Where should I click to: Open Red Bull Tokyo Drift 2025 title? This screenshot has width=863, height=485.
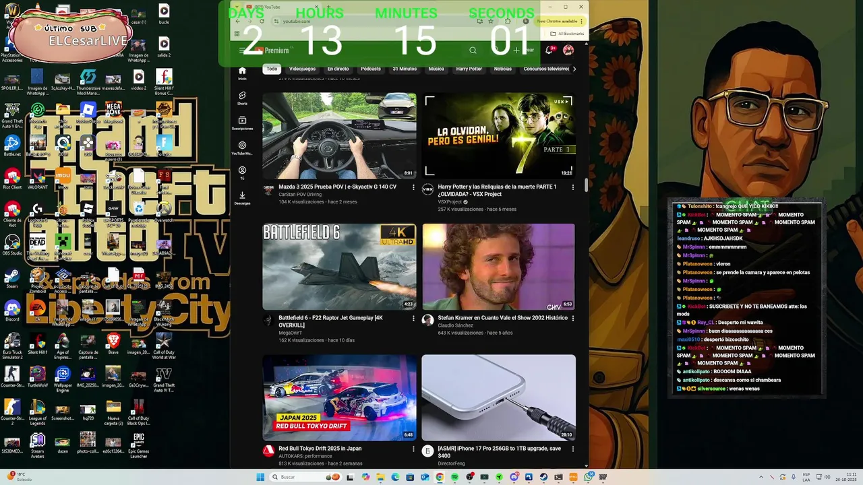click(320, 449)
